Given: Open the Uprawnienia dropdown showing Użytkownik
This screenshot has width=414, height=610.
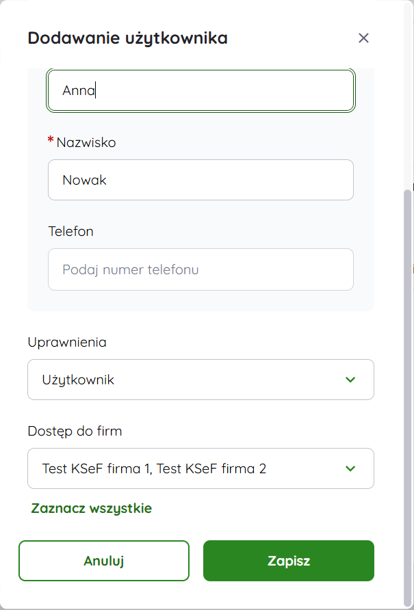Looking at the screenshot, I should 200,380.
